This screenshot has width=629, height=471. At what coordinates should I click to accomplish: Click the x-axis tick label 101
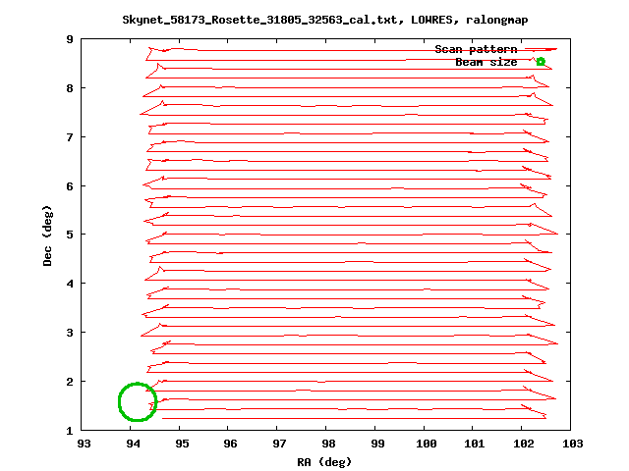[475, 444]
